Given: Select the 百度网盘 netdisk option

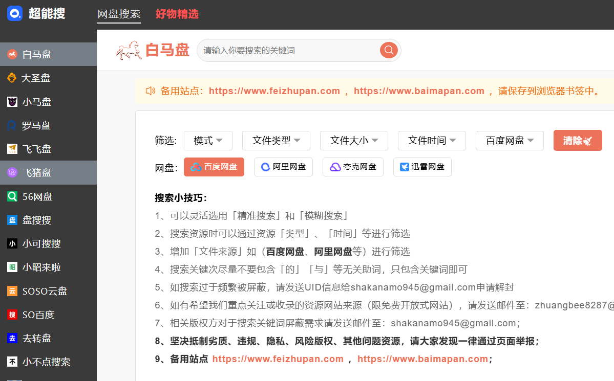Looking at the screenshot, I should pyautogui.click(x=214, y=167).
